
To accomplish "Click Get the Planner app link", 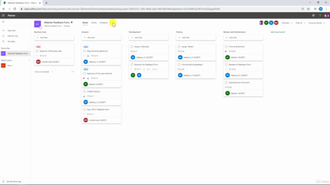I will point(14,181).
